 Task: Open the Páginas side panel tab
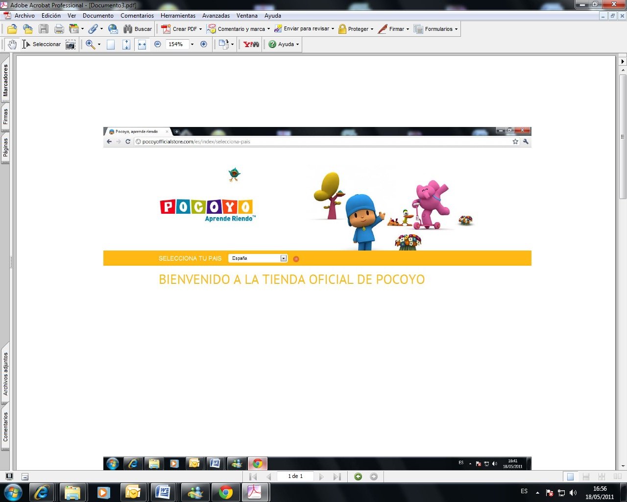[5, 147]
